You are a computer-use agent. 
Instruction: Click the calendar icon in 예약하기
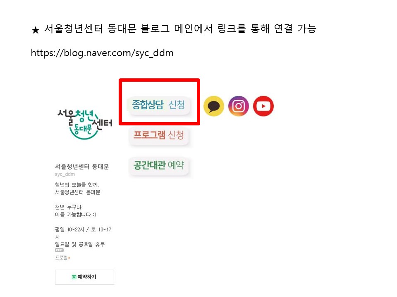[74, 277]
